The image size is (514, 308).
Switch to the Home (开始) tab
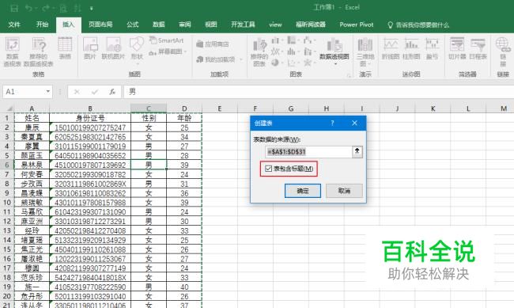[42, 25]
